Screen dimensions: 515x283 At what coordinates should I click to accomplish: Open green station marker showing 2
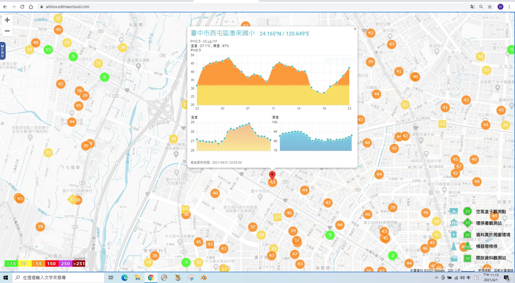point(392,256)
